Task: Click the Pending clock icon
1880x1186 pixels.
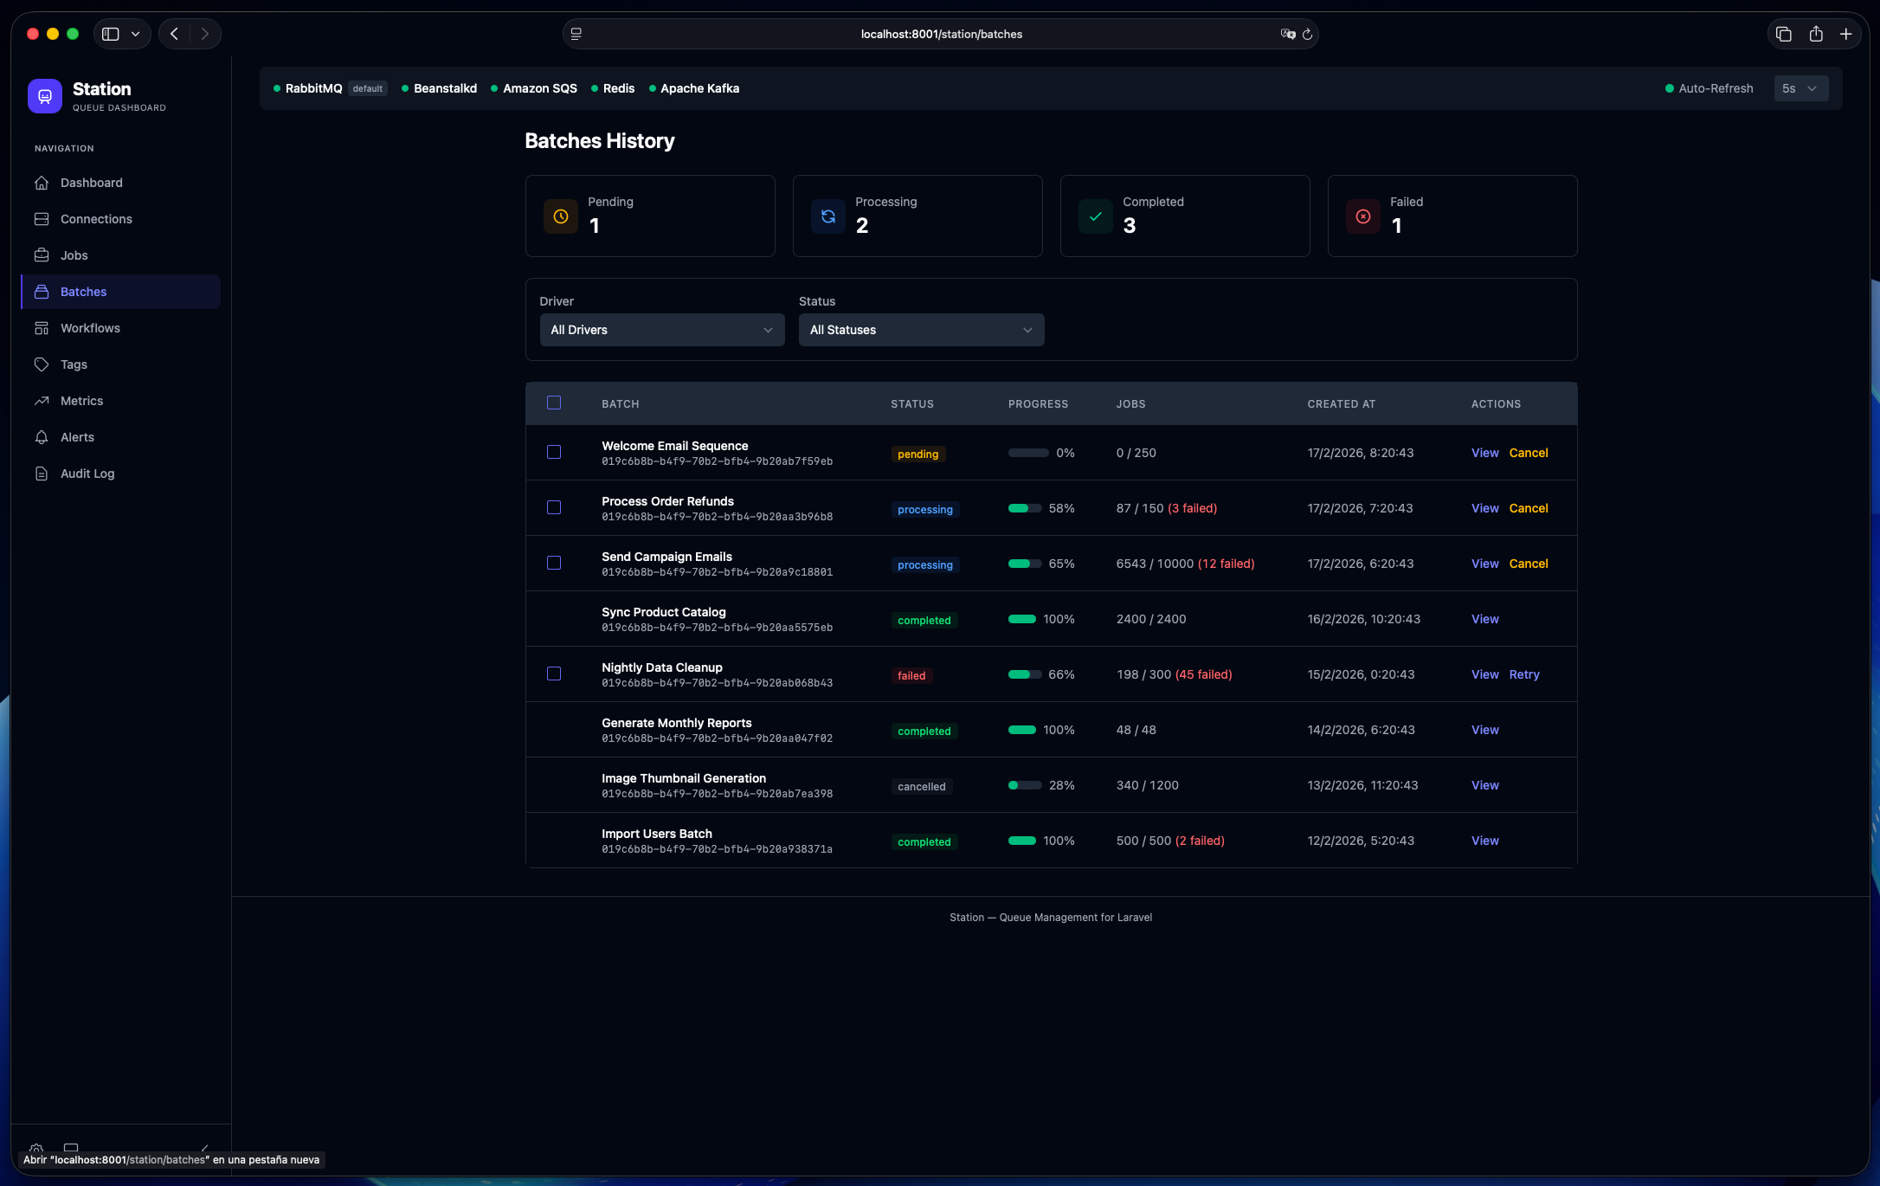Action: coord(560,216)
